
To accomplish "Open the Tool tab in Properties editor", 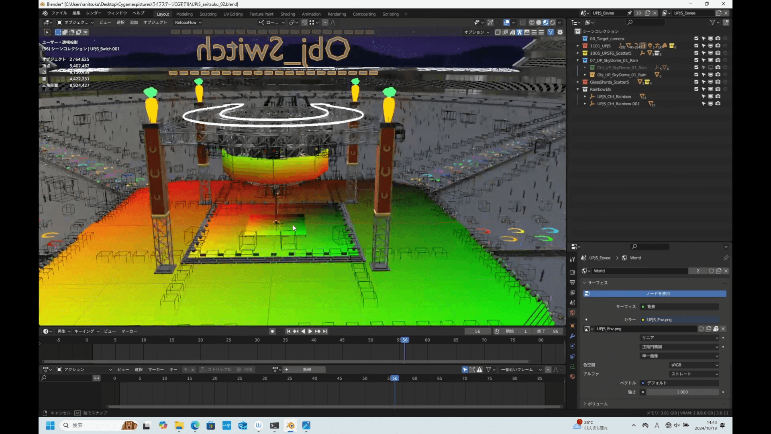I will [x=572, y=260].
